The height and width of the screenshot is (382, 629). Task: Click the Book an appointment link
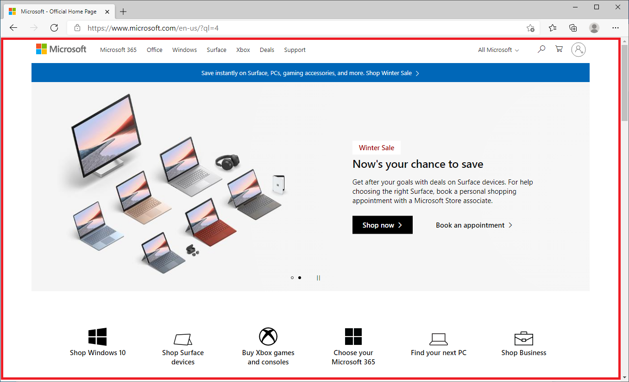474,225
